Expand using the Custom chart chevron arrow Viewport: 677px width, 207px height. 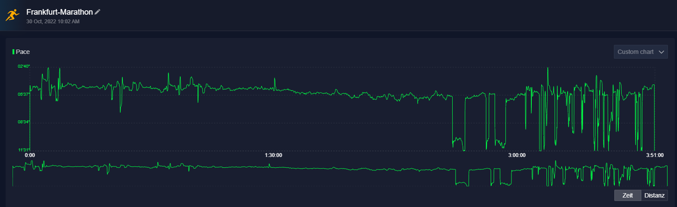click(x=661, y=52)
